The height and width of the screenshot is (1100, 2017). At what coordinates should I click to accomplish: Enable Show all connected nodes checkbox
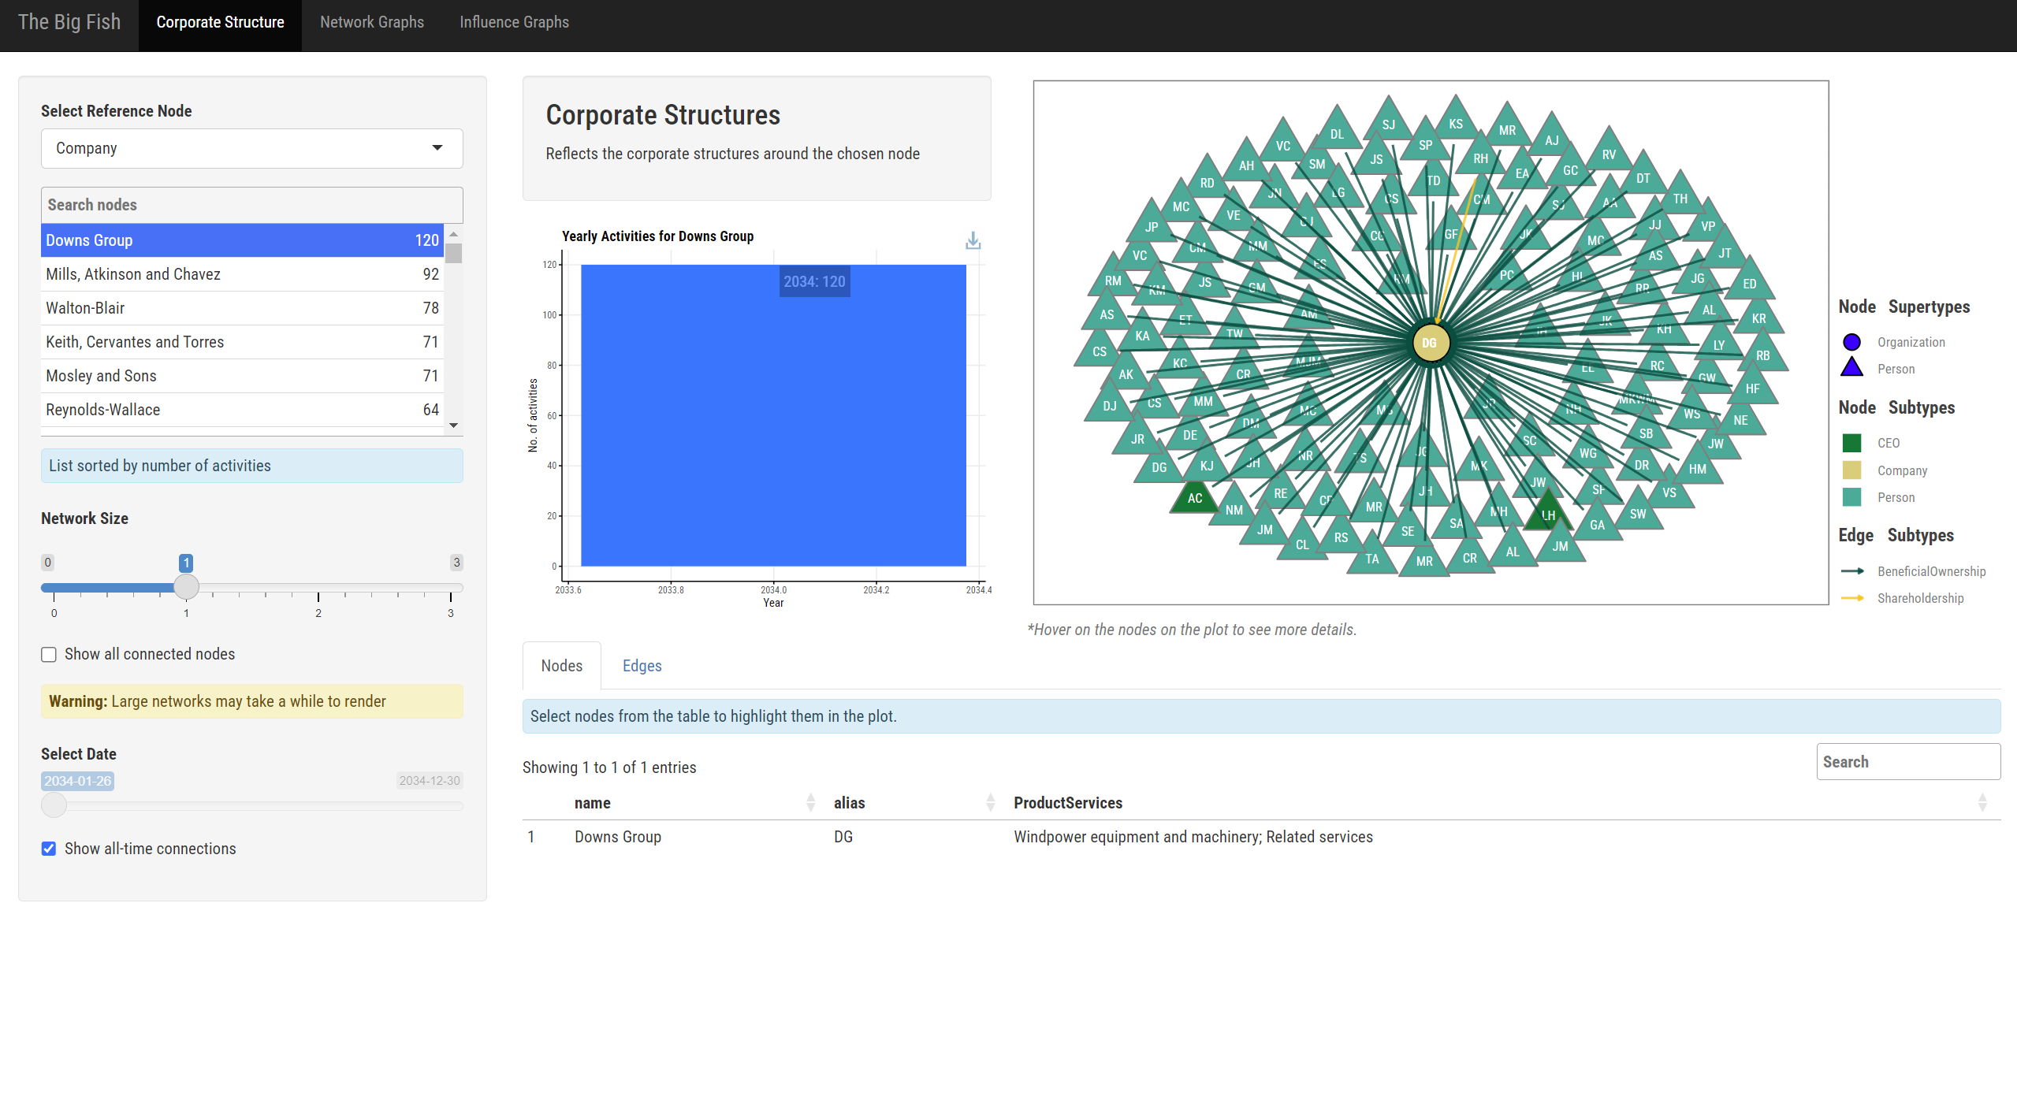[49, 654]
